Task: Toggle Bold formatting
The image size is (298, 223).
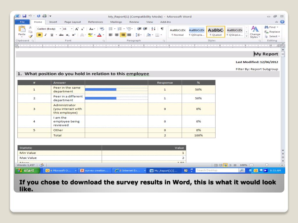Action: click(39, 35)
